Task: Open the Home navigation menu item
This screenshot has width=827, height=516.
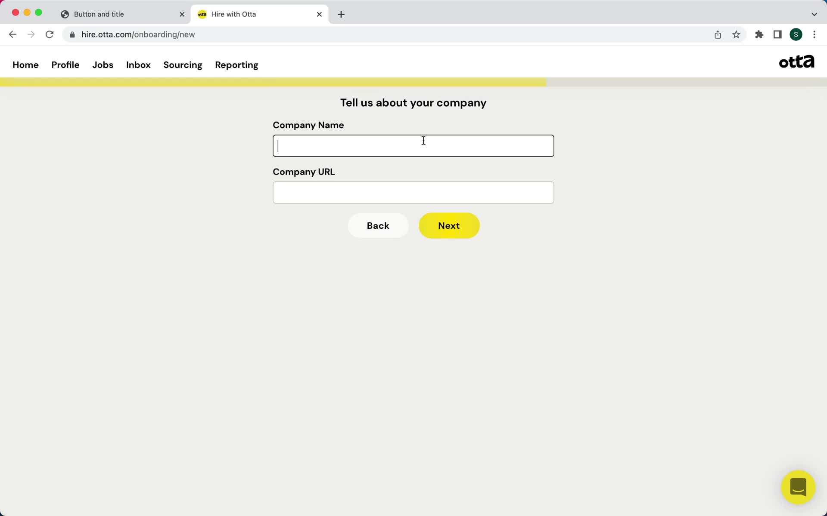Action: point(25,65)
